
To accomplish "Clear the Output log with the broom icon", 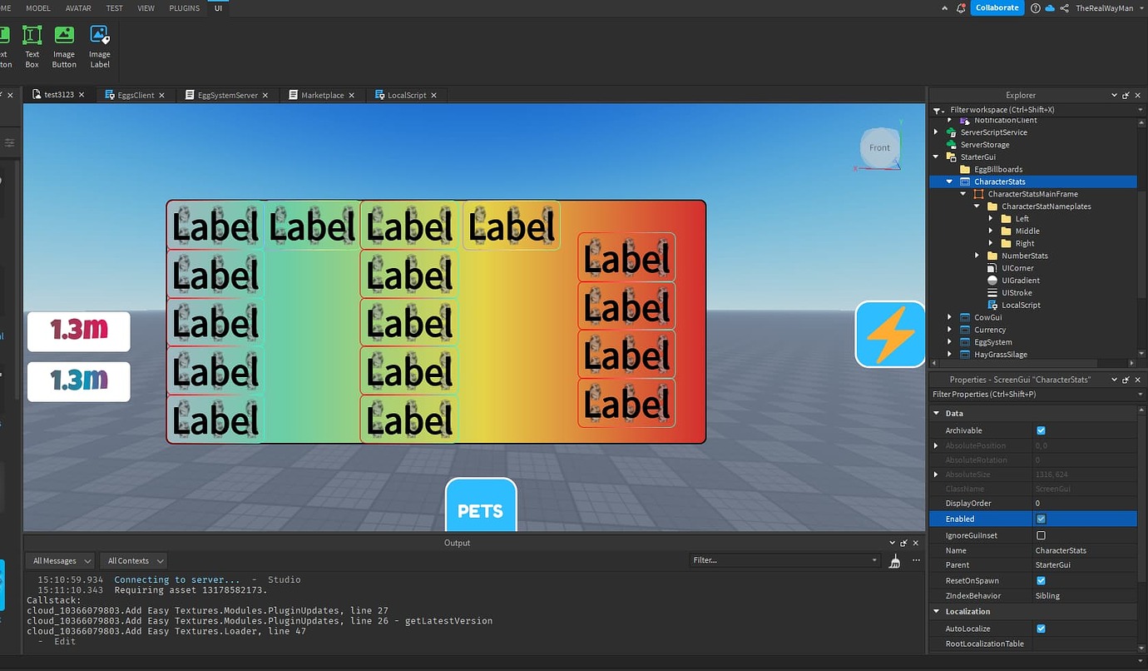I will [x=894, y=560].
